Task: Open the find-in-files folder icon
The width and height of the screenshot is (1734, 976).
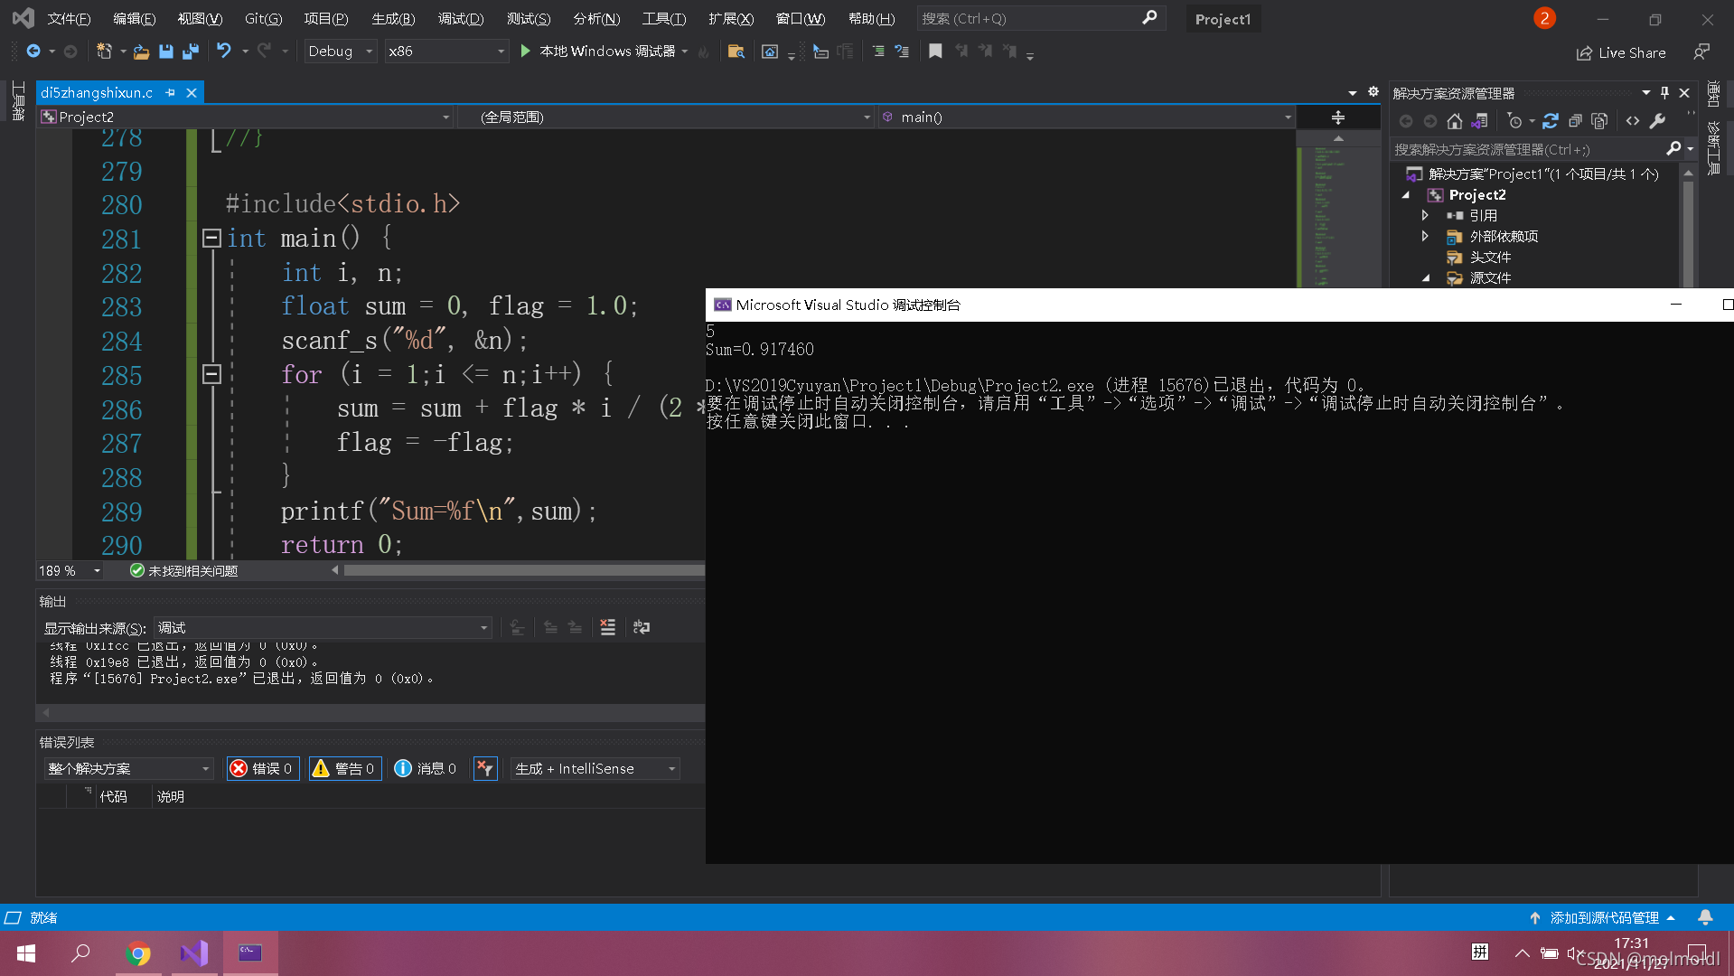Action: [x=736, y=52]
